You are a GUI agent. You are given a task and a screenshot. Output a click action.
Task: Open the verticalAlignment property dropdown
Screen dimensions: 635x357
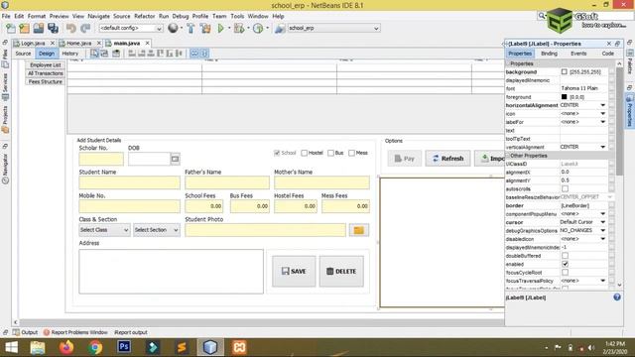tap(603, 147)
